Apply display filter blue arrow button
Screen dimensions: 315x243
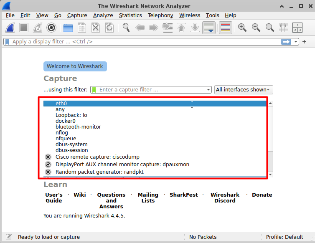click(286, 42)
